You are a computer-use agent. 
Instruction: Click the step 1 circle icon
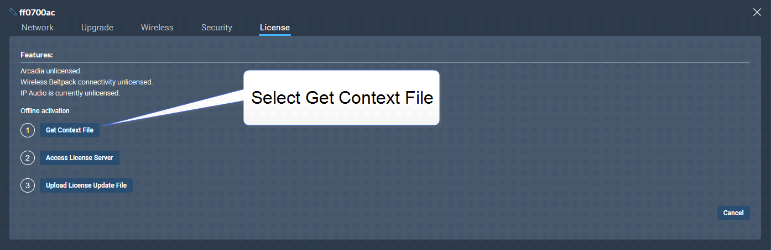click(x=28, y=131)
